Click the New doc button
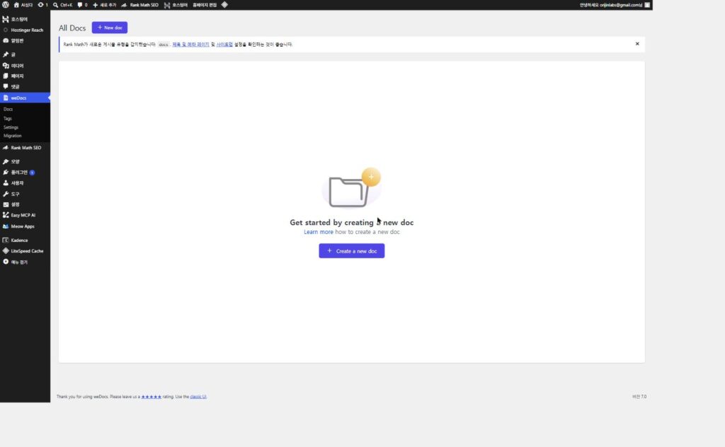This screenshot has width=725, height=447. (110, 28)
